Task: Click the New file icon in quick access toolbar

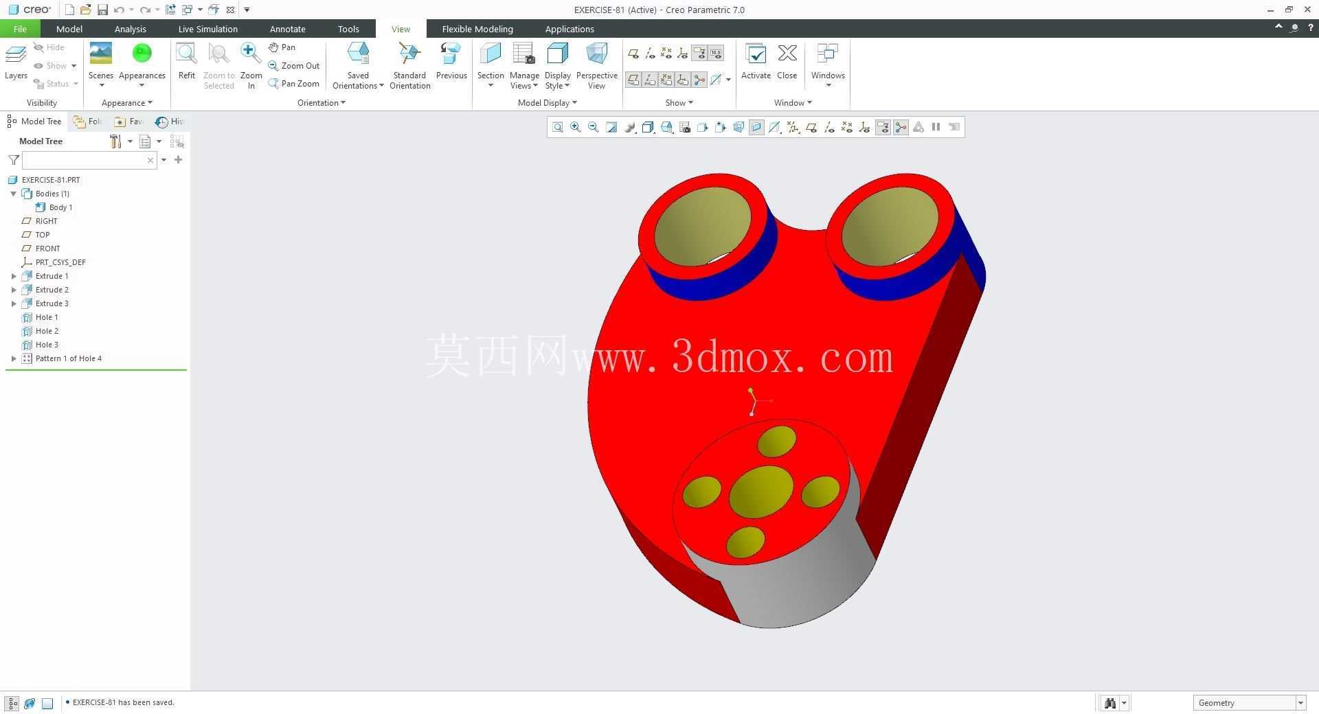Action: click(69, 10)
